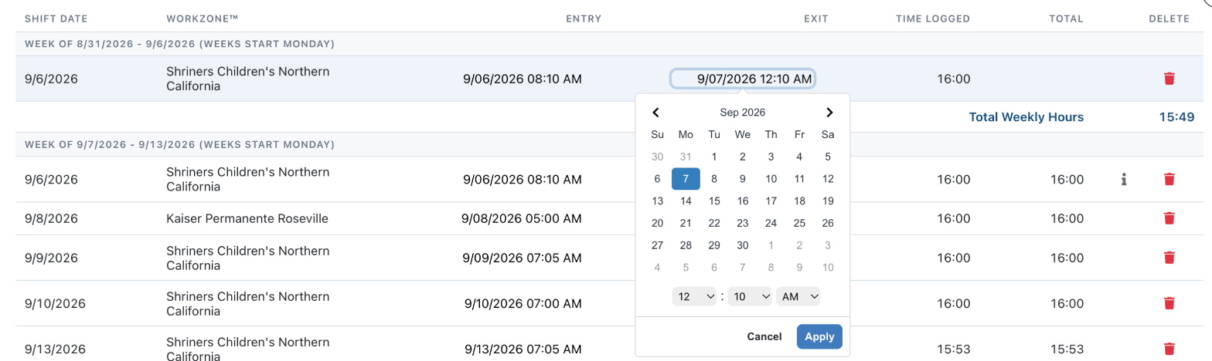Delete the 9/6/2026 shift totaling 16:00
1212x361 pixels.
tap(1169, 179)
